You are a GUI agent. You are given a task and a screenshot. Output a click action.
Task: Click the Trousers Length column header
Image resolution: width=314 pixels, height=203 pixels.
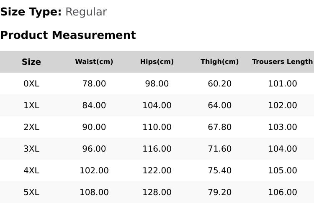click(283, 61)
